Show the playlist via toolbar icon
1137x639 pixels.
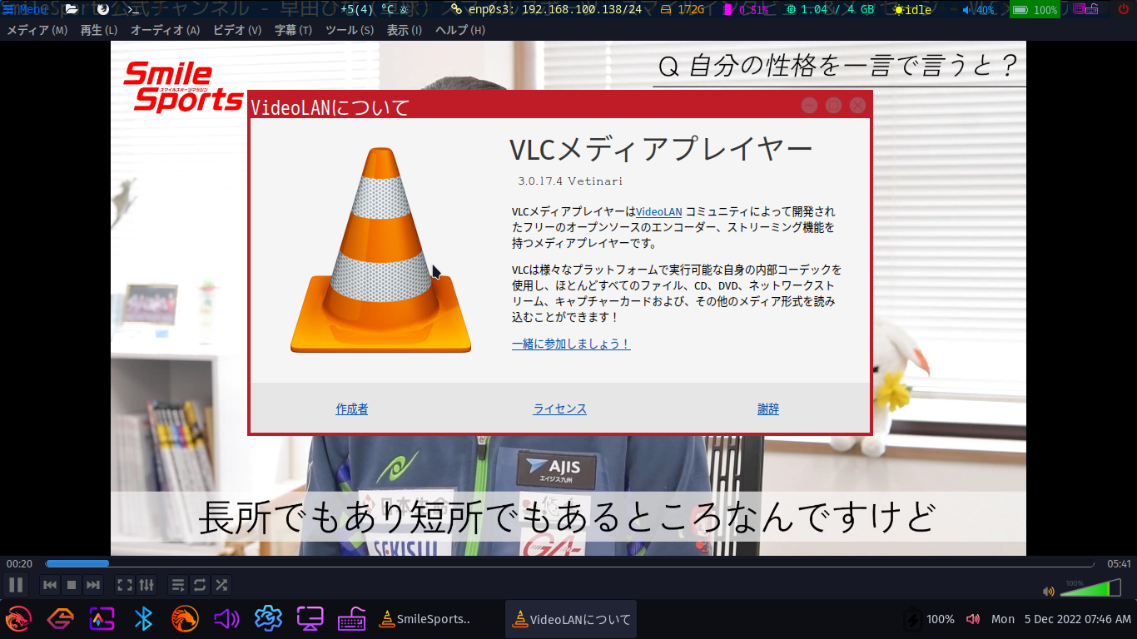(x=178, y=585)
